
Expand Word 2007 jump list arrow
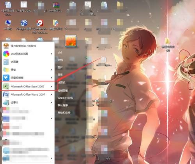pos(51,94)
